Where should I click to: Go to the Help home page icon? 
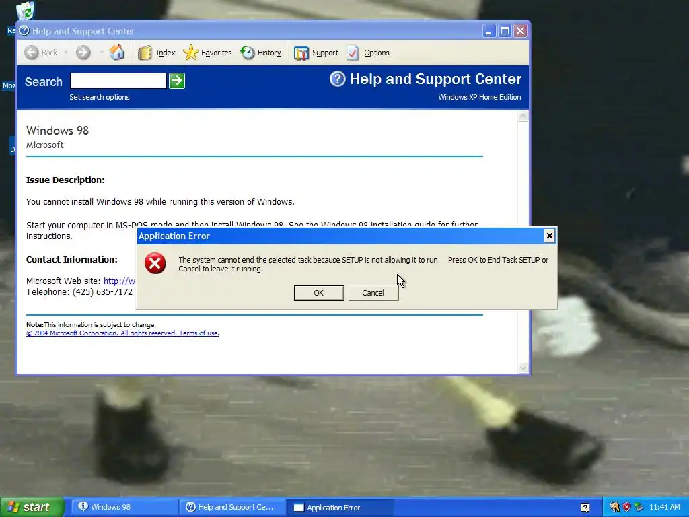pyautogui.click(x=117, y=53)
